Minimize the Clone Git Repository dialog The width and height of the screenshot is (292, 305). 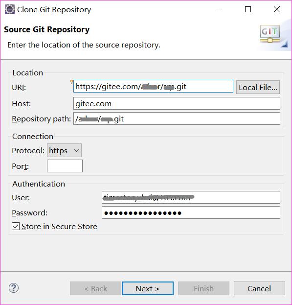(x=220, y=9)
